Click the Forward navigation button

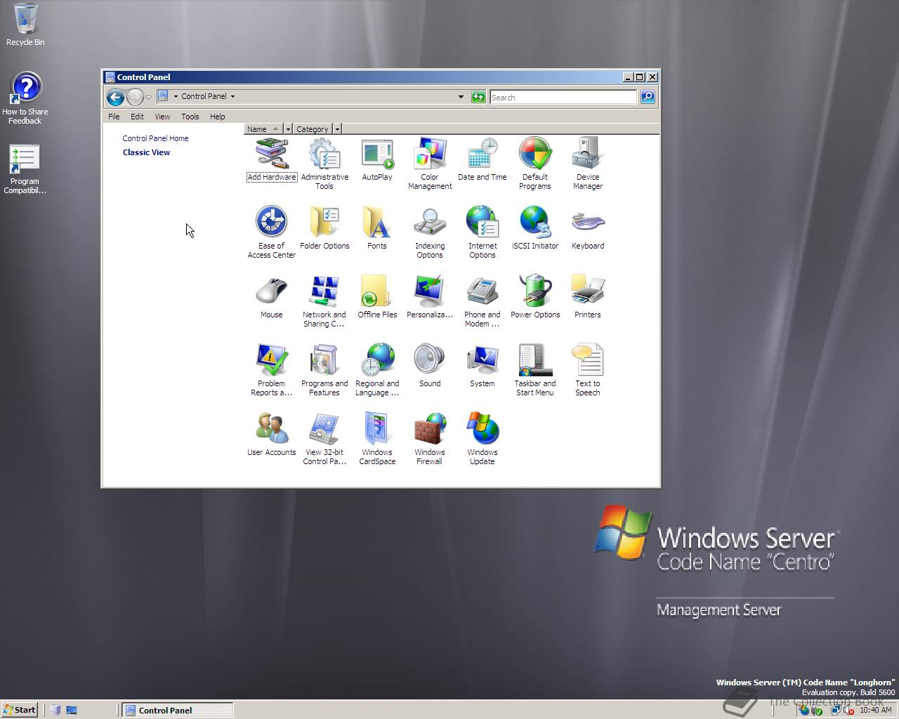coord(135,97)
